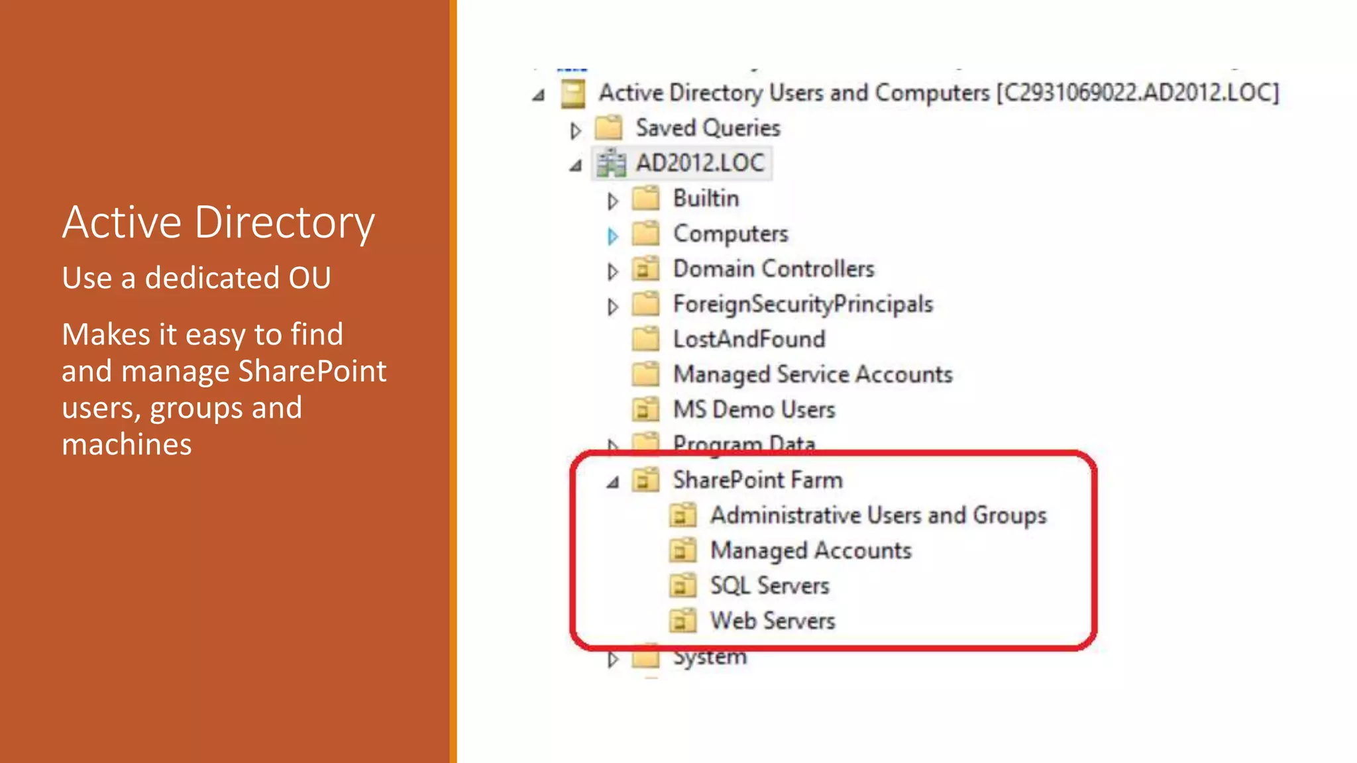Select the Builtin tree label
The height and width of the screenshot is (763, 1357).
[x=706, y=198]
